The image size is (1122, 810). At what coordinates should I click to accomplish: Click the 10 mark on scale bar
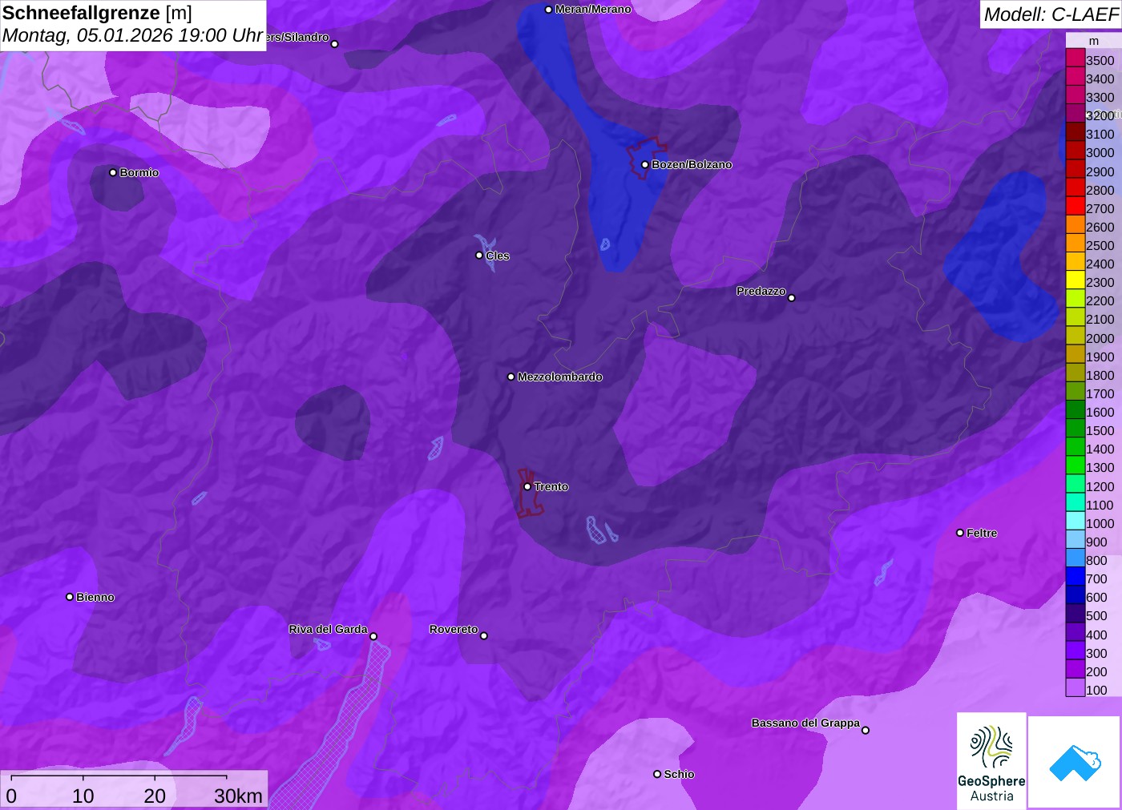83,796
